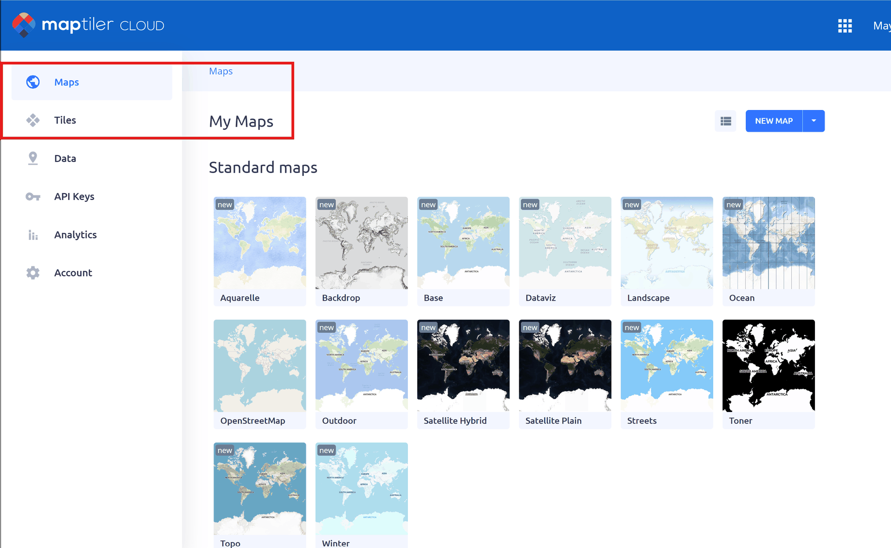
Task: Expand the NEW MAP dropdown arrow
Action: (814, 121)
